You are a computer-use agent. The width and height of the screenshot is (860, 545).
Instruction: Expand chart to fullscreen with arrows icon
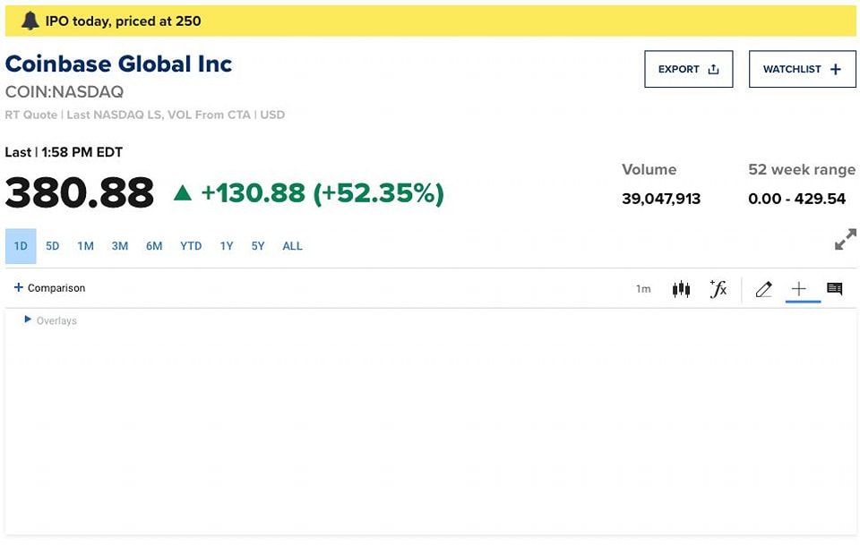click(845, 240)
